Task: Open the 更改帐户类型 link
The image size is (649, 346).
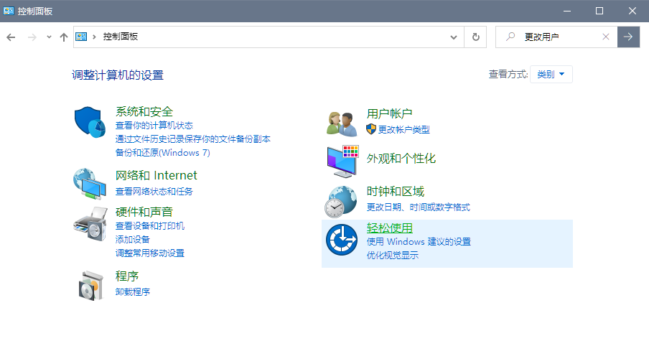Action: (403, 129)
